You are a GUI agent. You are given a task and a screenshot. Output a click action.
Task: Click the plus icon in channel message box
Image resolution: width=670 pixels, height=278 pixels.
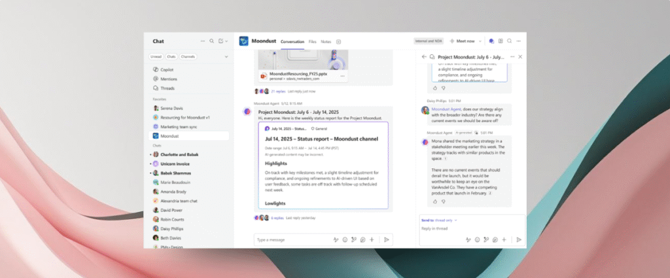[x=372, y=239]
